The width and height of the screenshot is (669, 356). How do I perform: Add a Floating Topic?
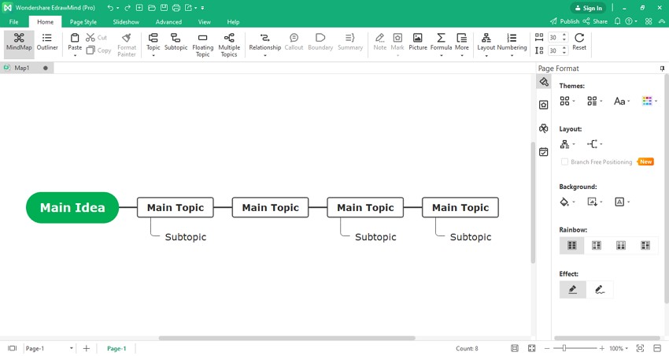(x=202, y=44)
